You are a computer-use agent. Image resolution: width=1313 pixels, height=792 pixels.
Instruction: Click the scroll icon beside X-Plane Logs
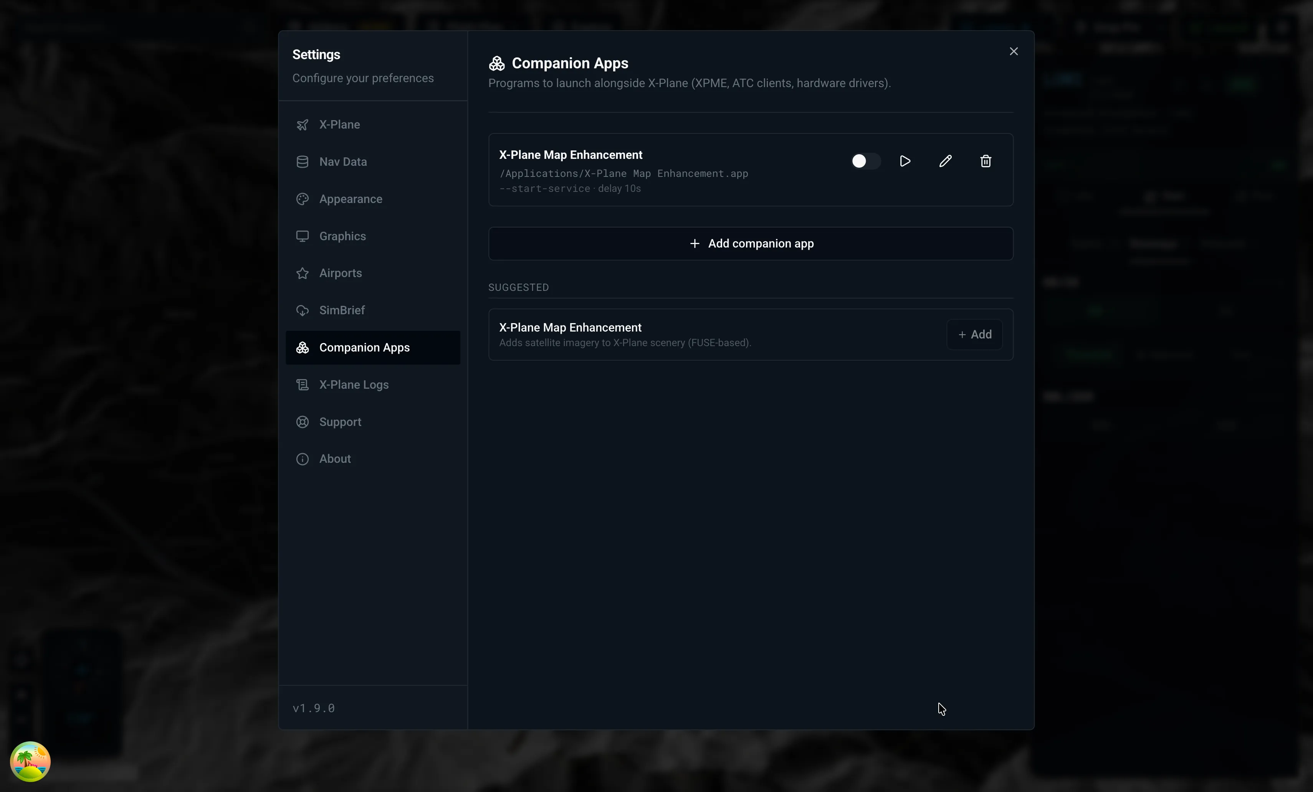click(302, 384)
